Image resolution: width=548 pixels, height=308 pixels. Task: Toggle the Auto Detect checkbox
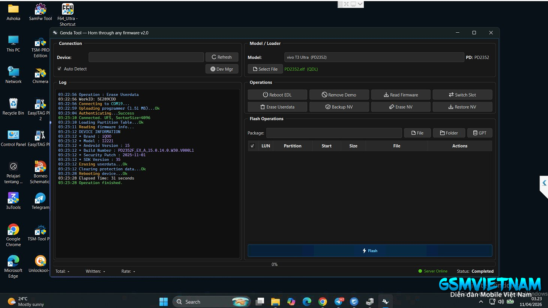(x=59, y=69)
